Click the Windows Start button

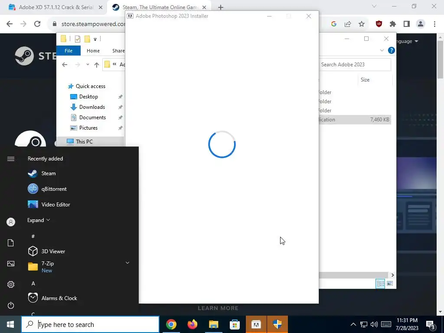tap(10, 324)
